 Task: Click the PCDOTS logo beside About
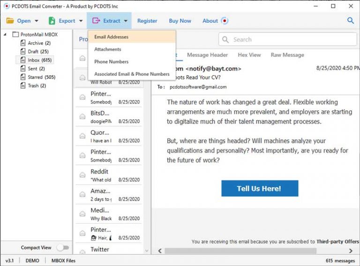click(x=225, y=21)
